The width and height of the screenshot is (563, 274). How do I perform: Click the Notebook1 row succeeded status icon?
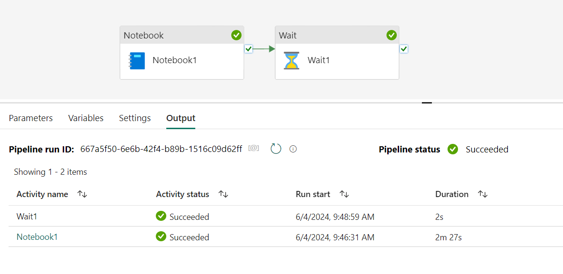[x=161, y=236]
